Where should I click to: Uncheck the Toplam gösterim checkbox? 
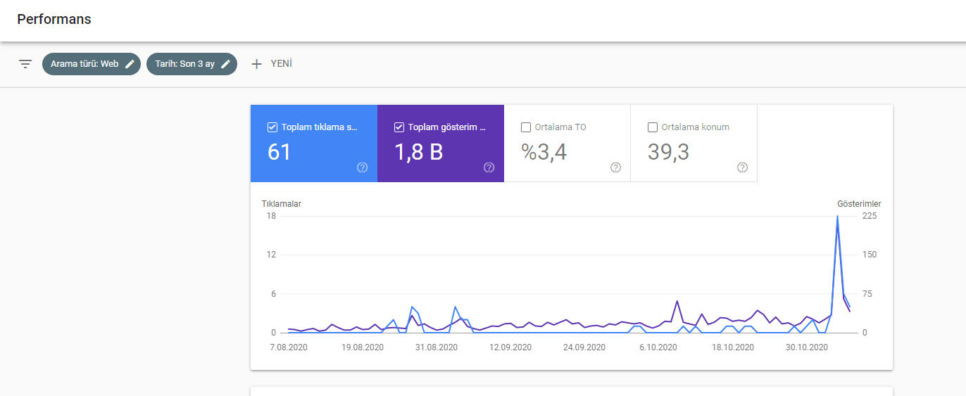pyautogui.click(x=399, y=127)
